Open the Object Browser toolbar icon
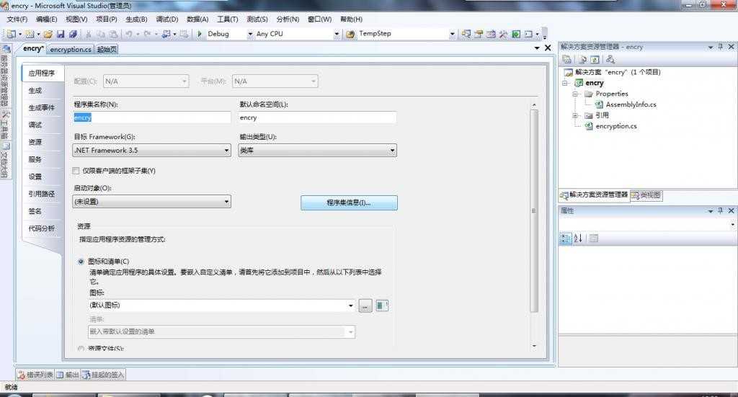This screenshot has width=738, height=397. click(491, 34)
